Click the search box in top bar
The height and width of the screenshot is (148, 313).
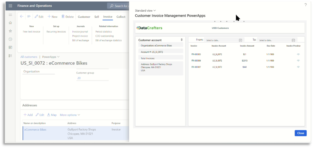tap(119, 6)
